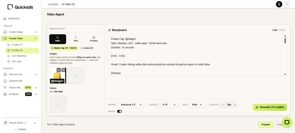The image size is (295, 133).
Task: Open the Model dropdown Seedance 2.0
Action: click(x=131, y=105)
